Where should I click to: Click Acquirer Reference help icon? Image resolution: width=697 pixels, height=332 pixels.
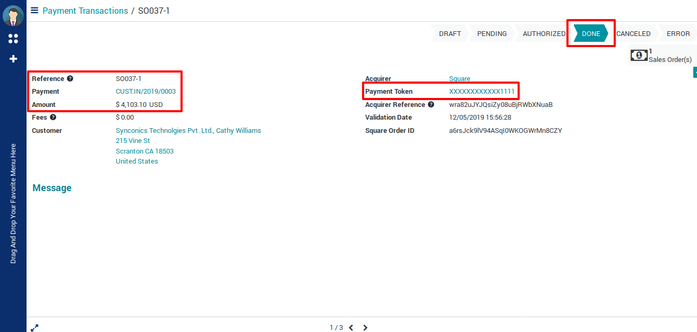pyautogui.click(x=431, y=105)
